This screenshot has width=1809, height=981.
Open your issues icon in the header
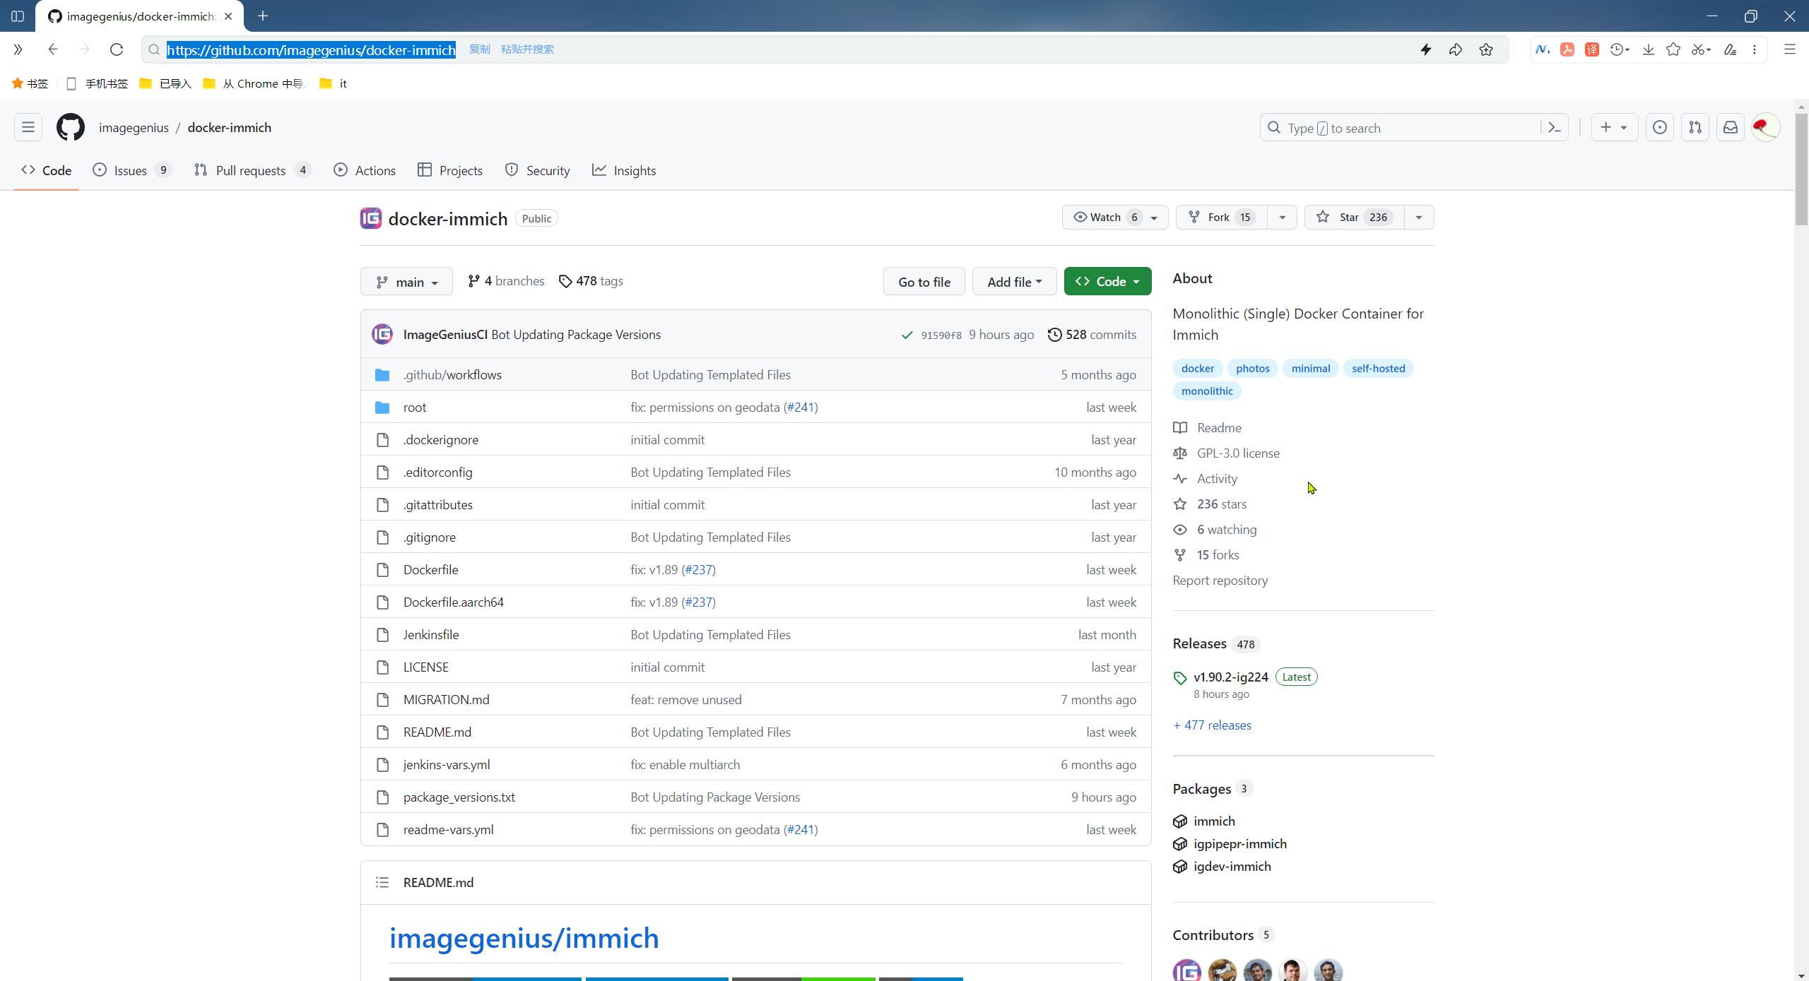pos(1660,127)
